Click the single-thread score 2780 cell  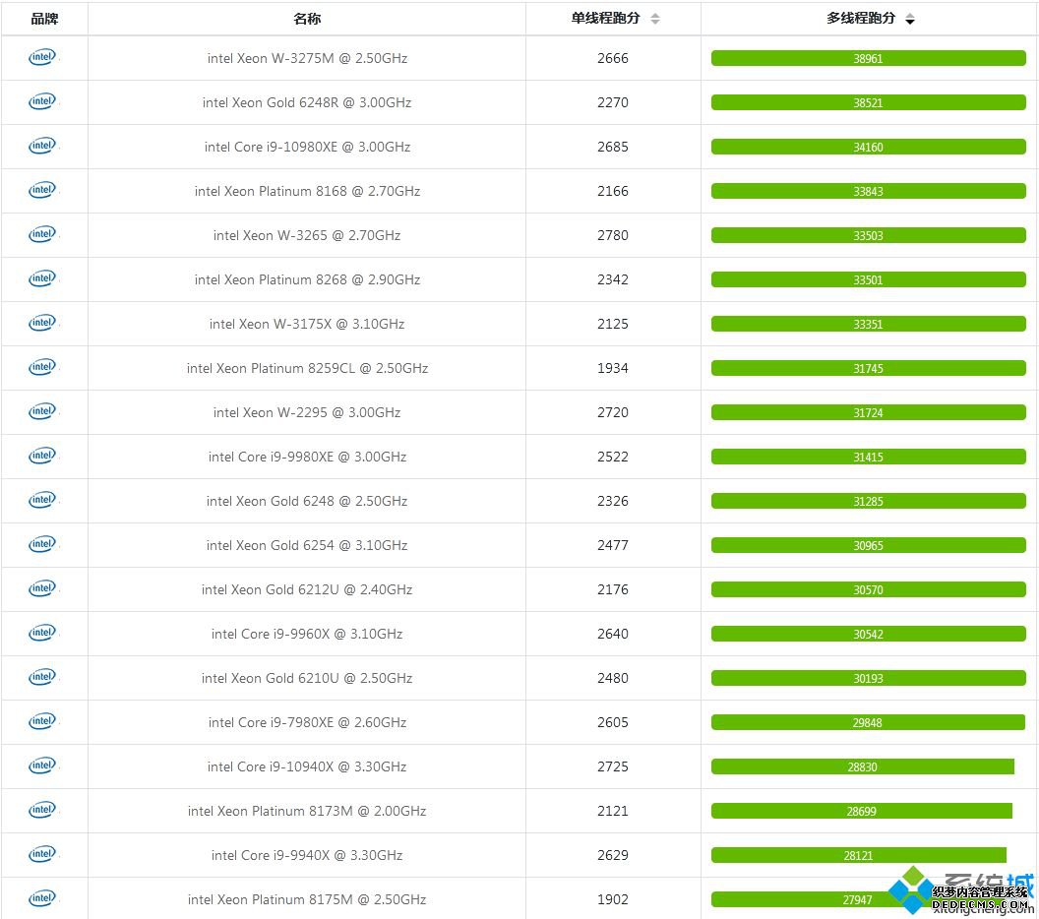(612, 235)
